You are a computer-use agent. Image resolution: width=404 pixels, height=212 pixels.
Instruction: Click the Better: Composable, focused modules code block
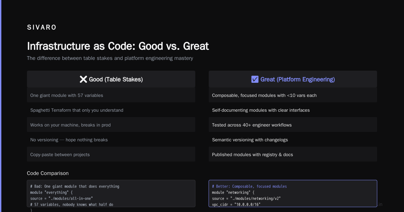coord(293,193)
